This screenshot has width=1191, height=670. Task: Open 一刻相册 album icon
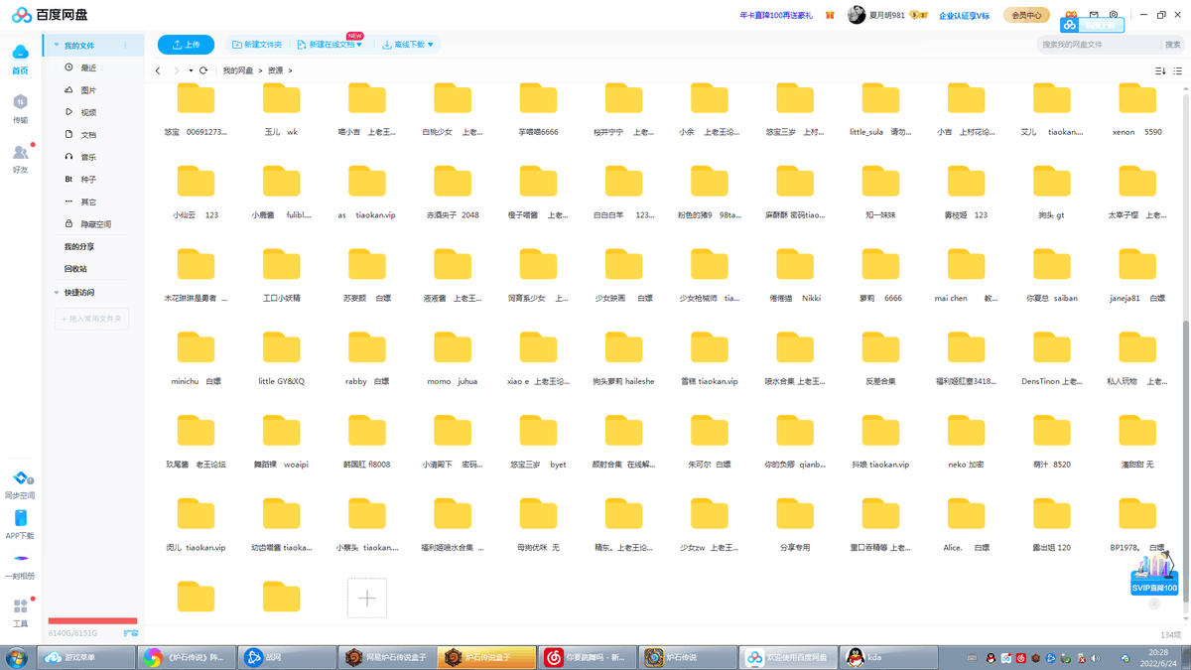(20, 559)
